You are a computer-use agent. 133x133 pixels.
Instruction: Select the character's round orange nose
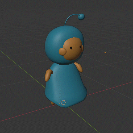63,52
